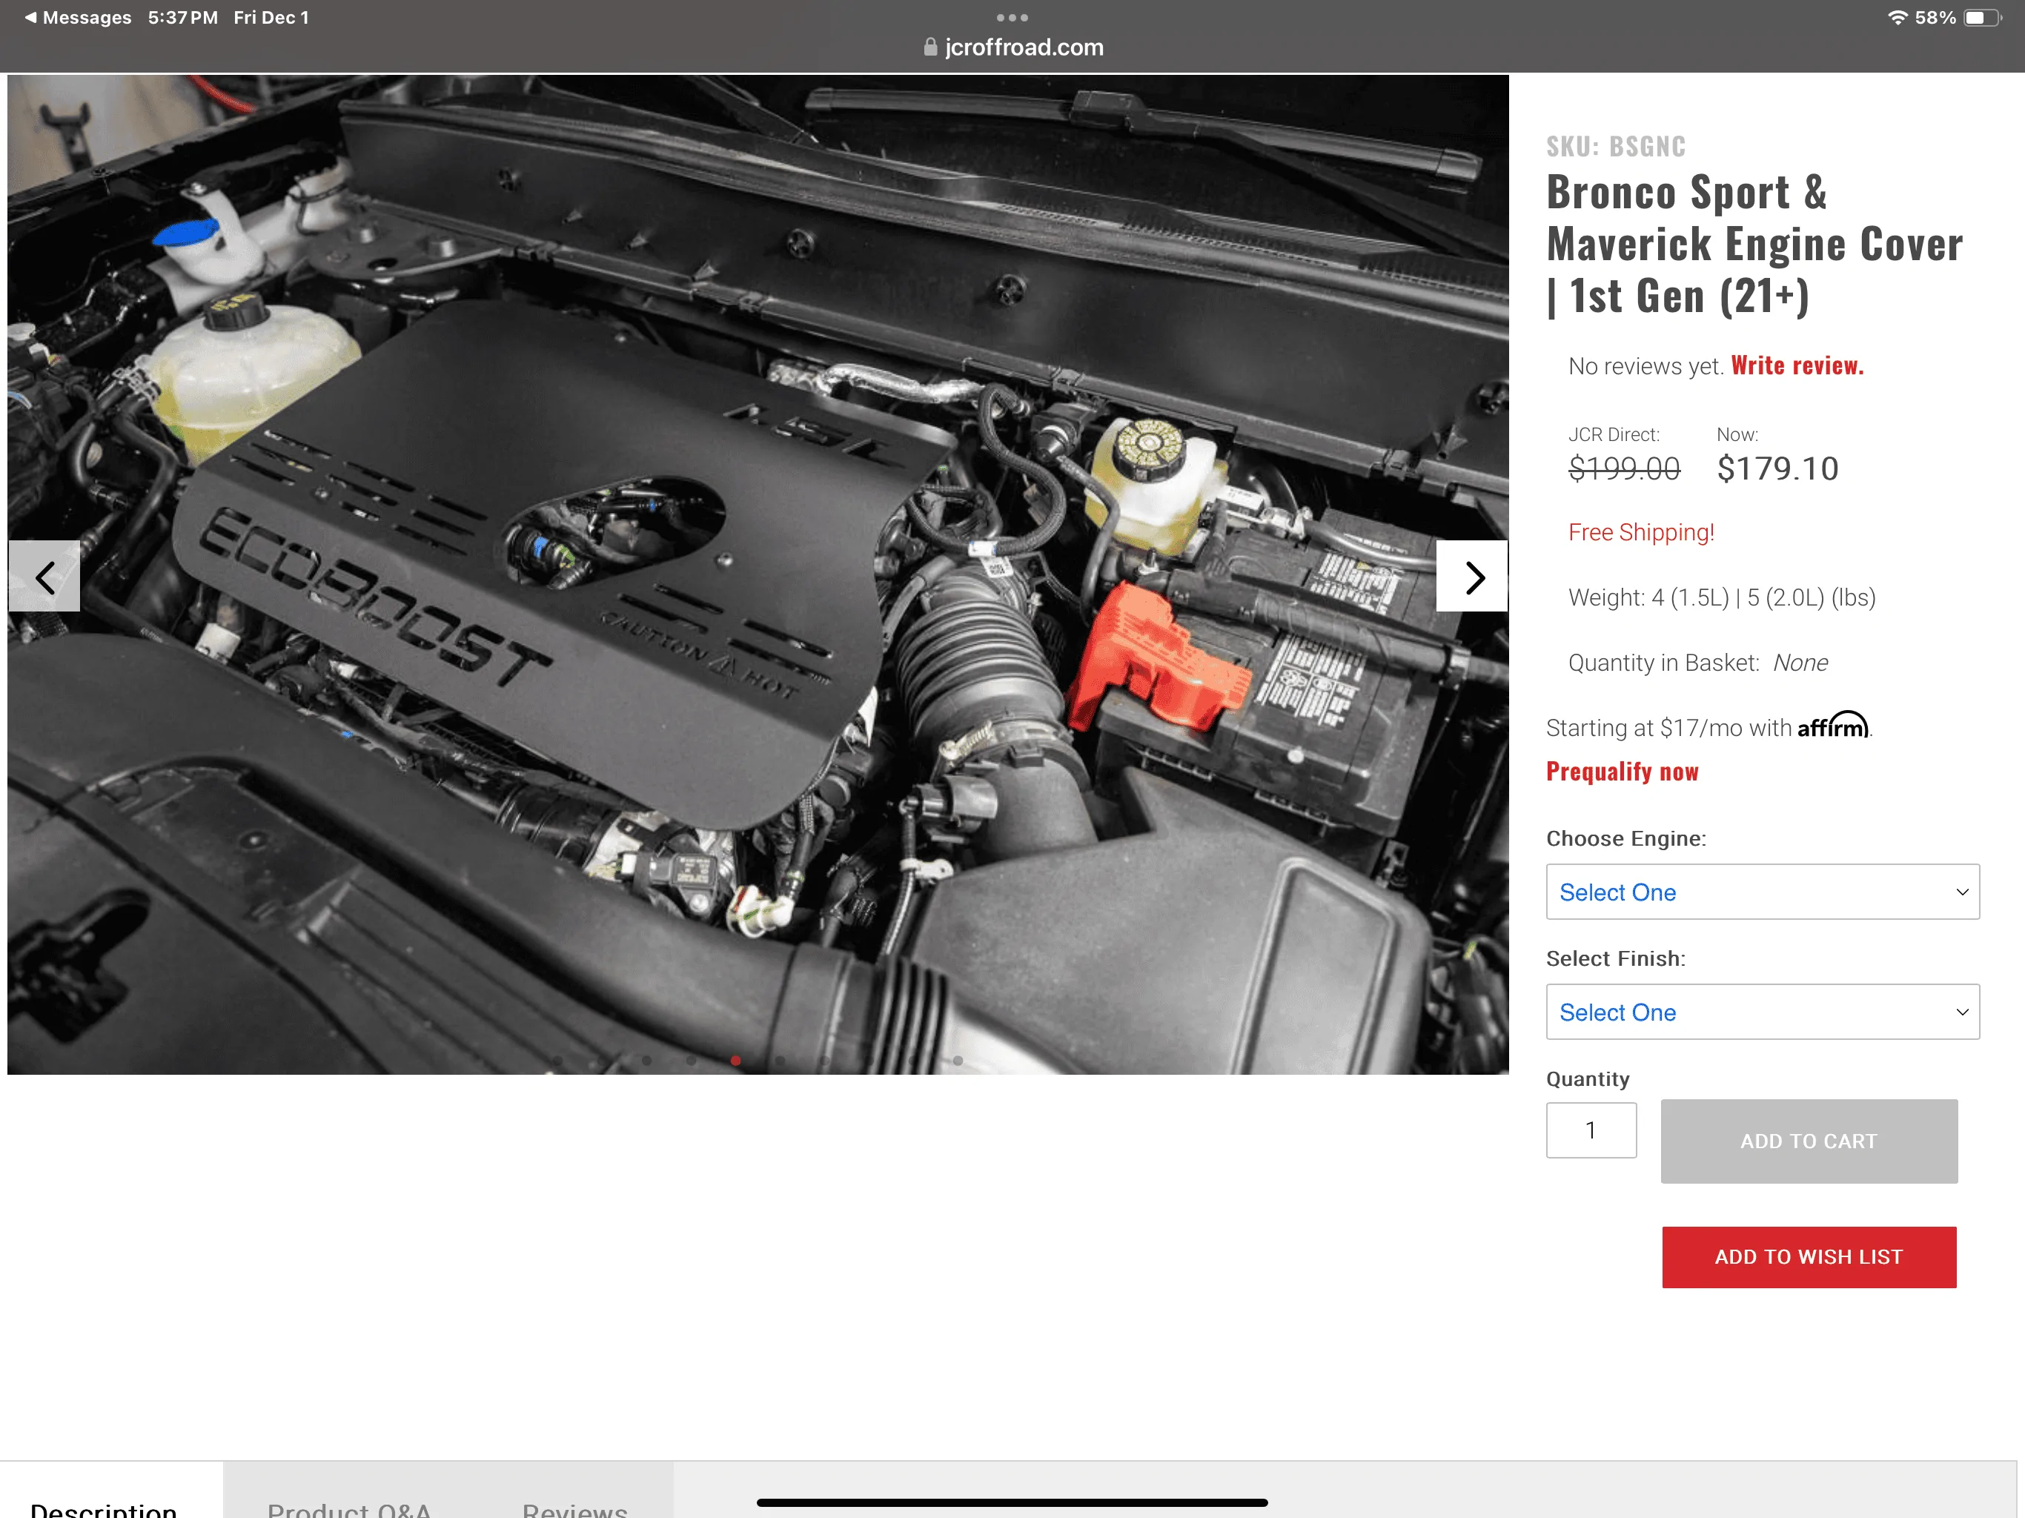Screen dimensions: 2025x1518
Task: Tap the lock icon beside jcroffroad.com
Action: coord(930,47)
